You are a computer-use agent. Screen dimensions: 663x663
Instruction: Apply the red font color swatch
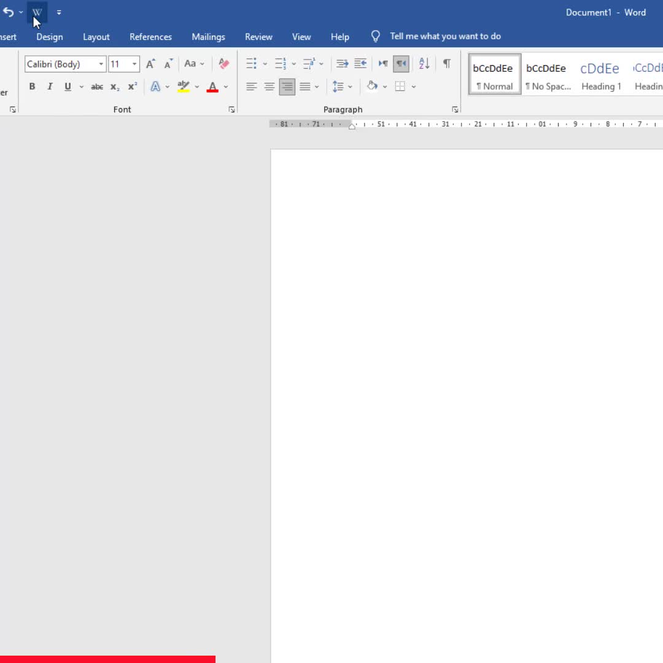tap(212, 87)
